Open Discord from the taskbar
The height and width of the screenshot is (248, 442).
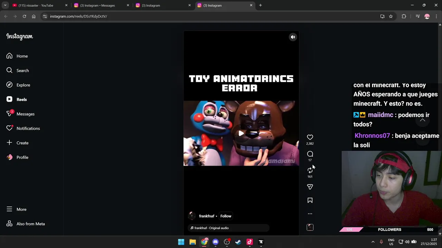click(215, 242)
